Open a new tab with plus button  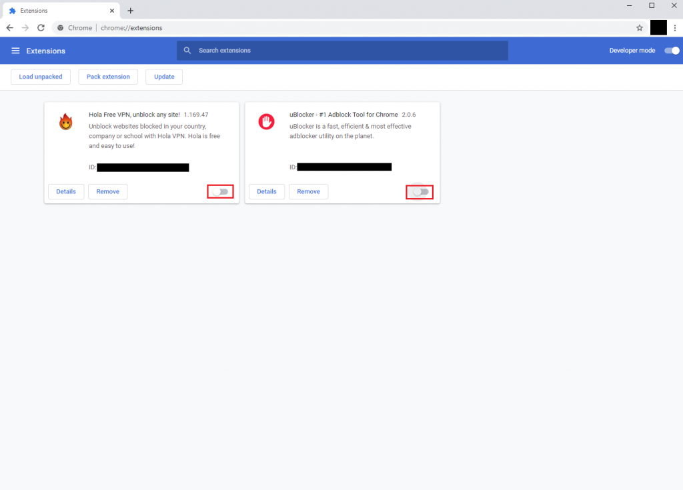[131, 11]
